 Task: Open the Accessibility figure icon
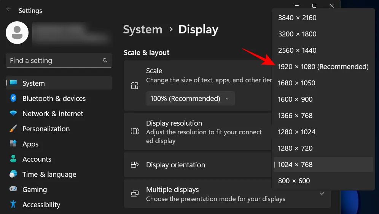14,205
